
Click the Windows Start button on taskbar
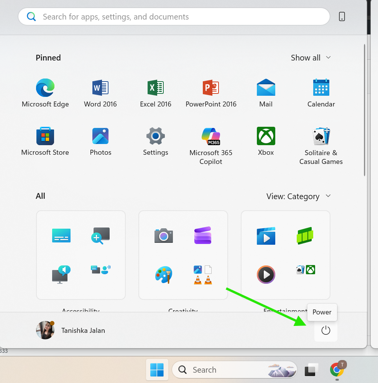(x=157, y=370)
